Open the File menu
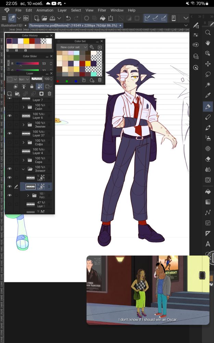This screenshot has height=343, width=214. [x=18, y=10]
